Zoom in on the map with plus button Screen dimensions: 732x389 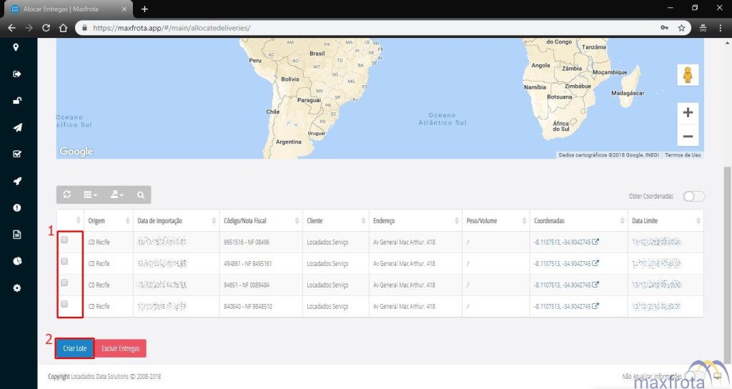tap(688, 113)
